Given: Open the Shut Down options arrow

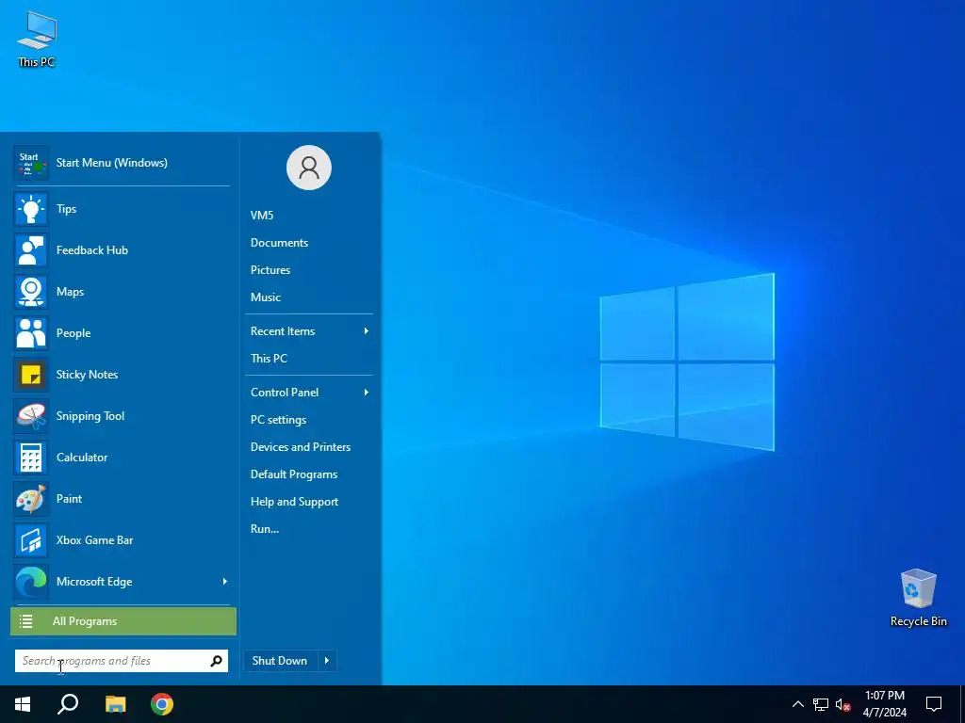Looking at the screenshot, I should [x=327, y=661].
